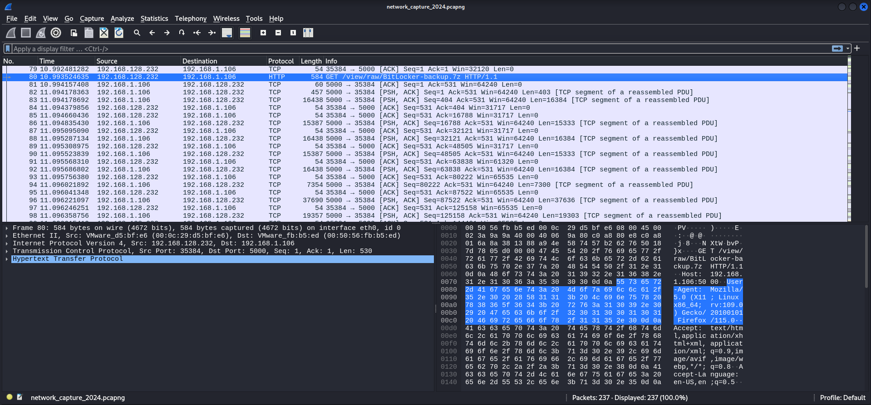This screenshot has width=871, height=405.
Task: Click the Reload this capture file icon
Action: (x=119, y=33)
